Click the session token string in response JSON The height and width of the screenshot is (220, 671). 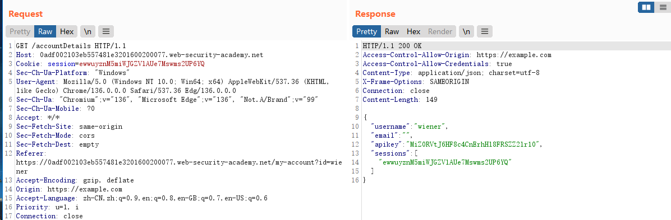click(x=445, y=162)
